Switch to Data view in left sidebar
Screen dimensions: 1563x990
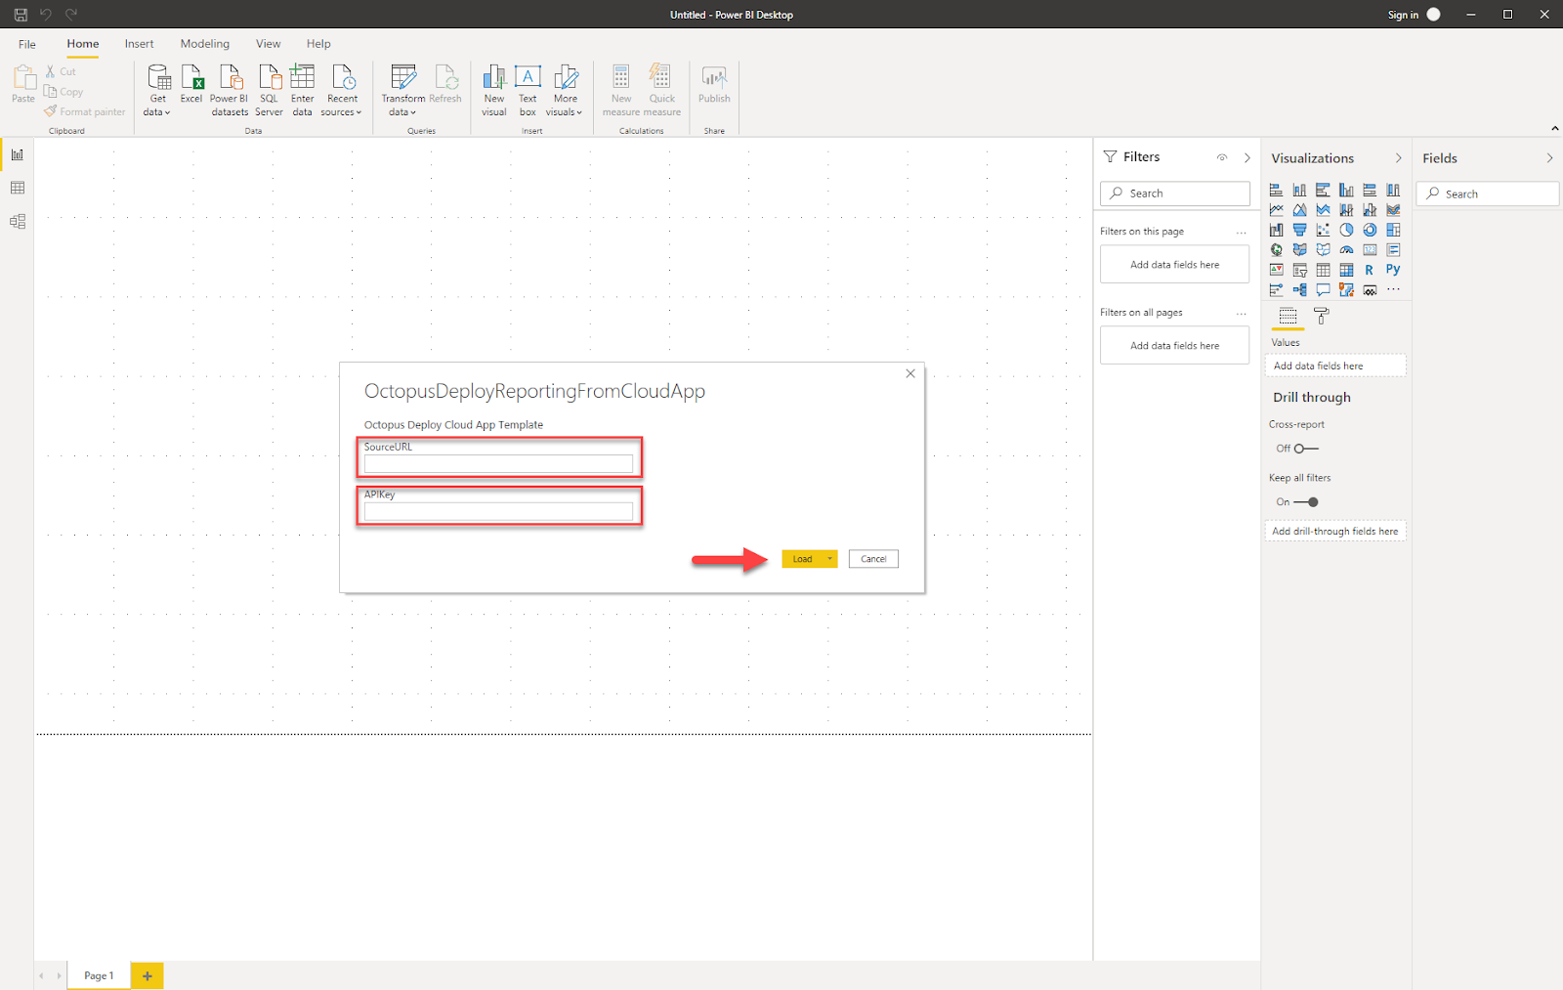click(x=18, y=188)
